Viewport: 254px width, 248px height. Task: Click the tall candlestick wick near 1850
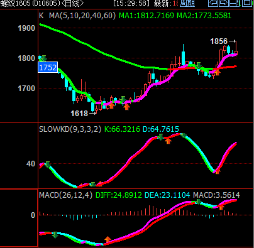pos(184,48)
